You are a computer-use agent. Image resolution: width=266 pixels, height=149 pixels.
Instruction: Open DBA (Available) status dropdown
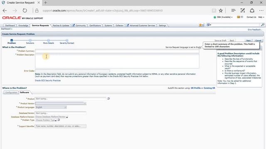point(224,17)
